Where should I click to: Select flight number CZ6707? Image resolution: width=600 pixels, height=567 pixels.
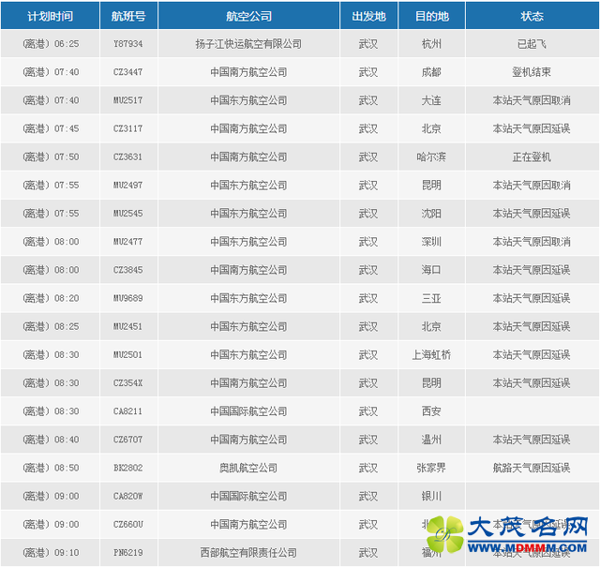(128, 440)
